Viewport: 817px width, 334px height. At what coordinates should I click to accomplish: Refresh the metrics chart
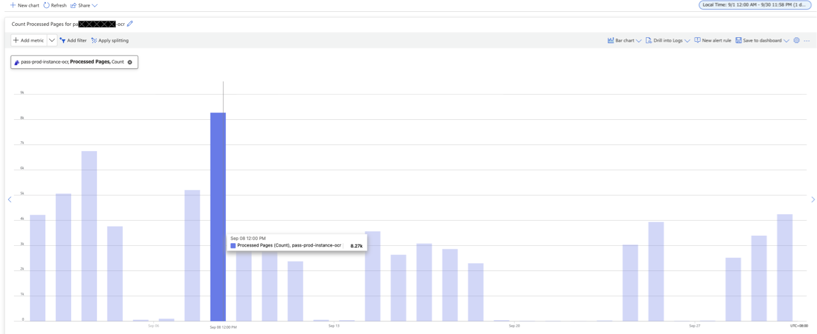tap(55, 5)
